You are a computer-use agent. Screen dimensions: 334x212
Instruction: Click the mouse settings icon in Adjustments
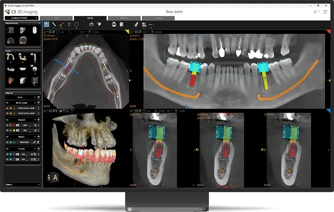34,30
